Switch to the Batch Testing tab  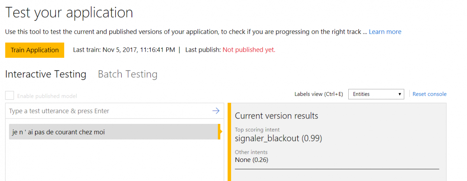[x=128, y=74]
